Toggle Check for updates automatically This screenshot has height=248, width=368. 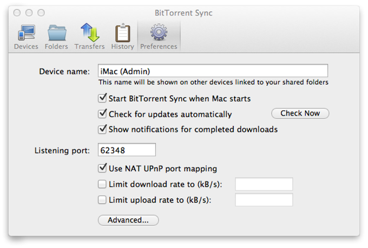tap(102, 114)
